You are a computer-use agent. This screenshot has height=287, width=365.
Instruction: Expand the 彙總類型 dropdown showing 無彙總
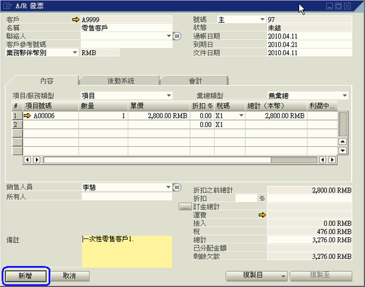click(345, 95)
